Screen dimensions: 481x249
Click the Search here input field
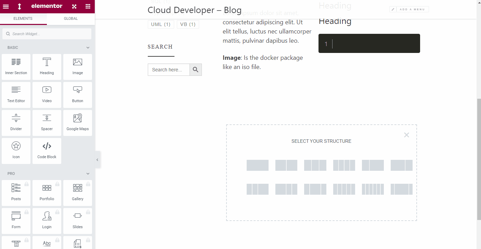click(x=169, y=70)
